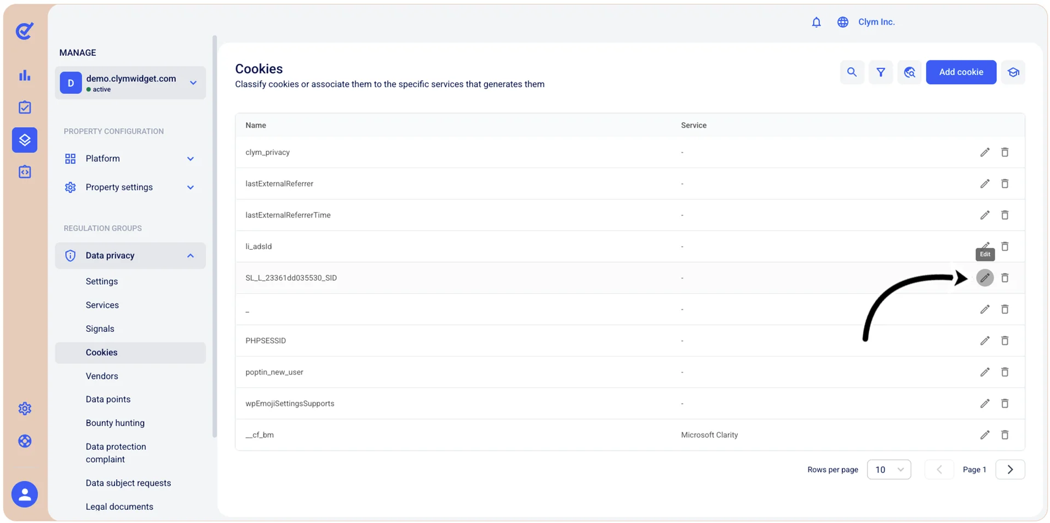1050x523 pixels.
Task: Delete the lastExternalReferrer cookie
Action: click(x=1005, y=183)
